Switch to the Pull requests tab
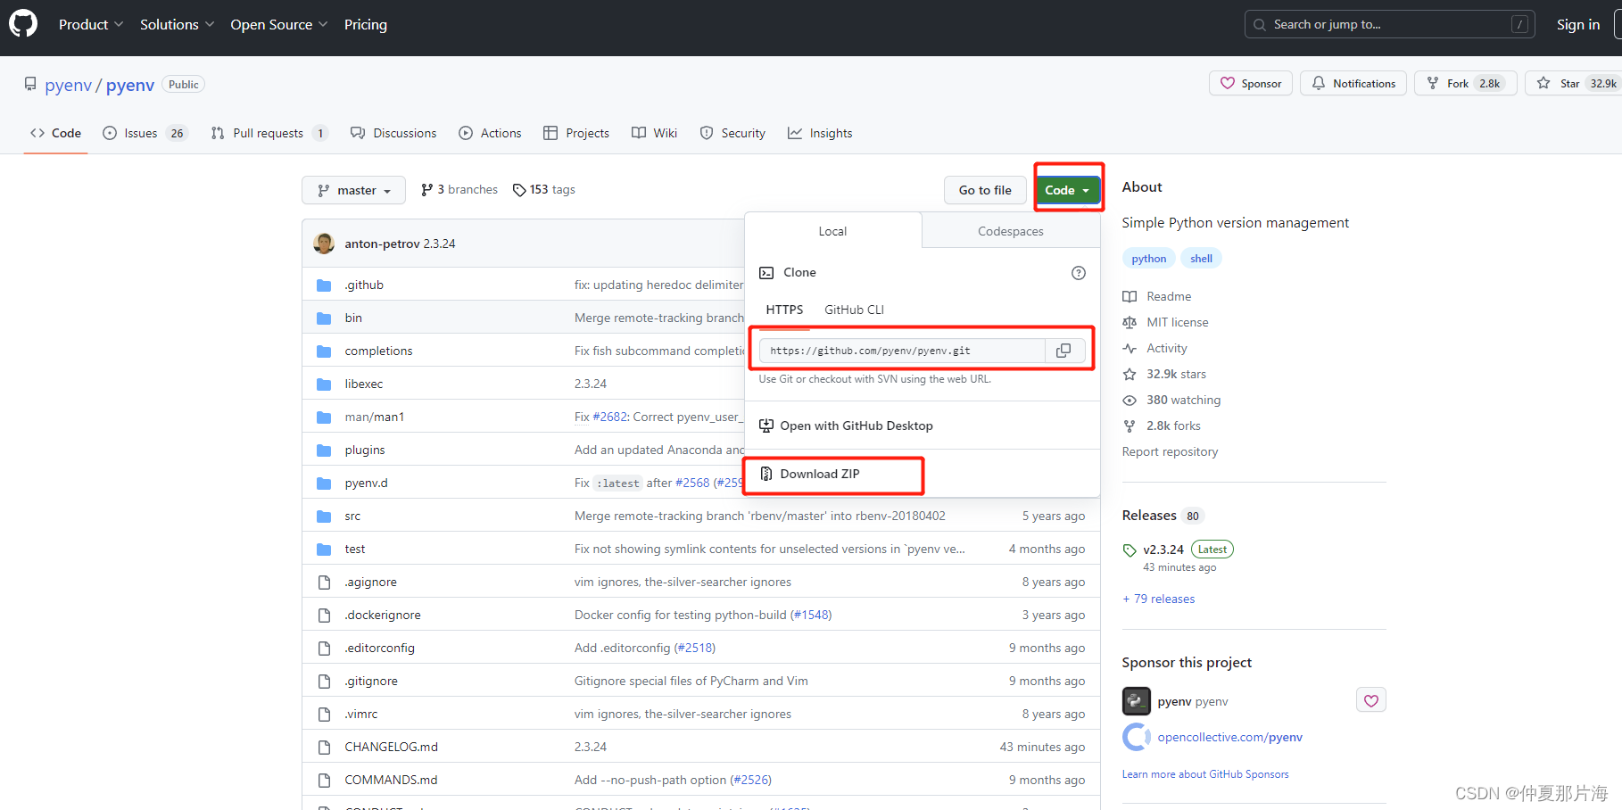The height and width of the screenshot is (810, 1622). (269, 133)
